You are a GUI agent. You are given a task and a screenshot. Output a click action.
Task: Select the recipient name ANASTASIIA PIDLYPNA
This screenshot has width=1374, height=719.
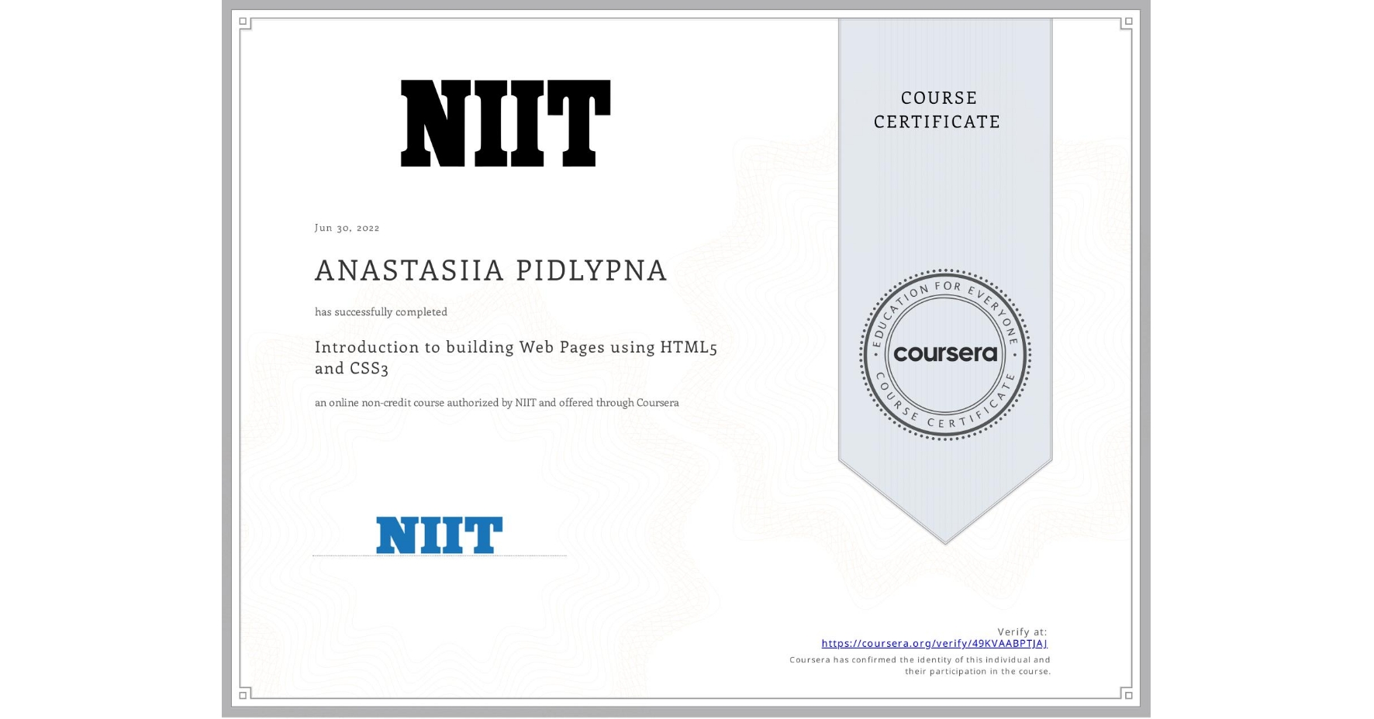490,271
